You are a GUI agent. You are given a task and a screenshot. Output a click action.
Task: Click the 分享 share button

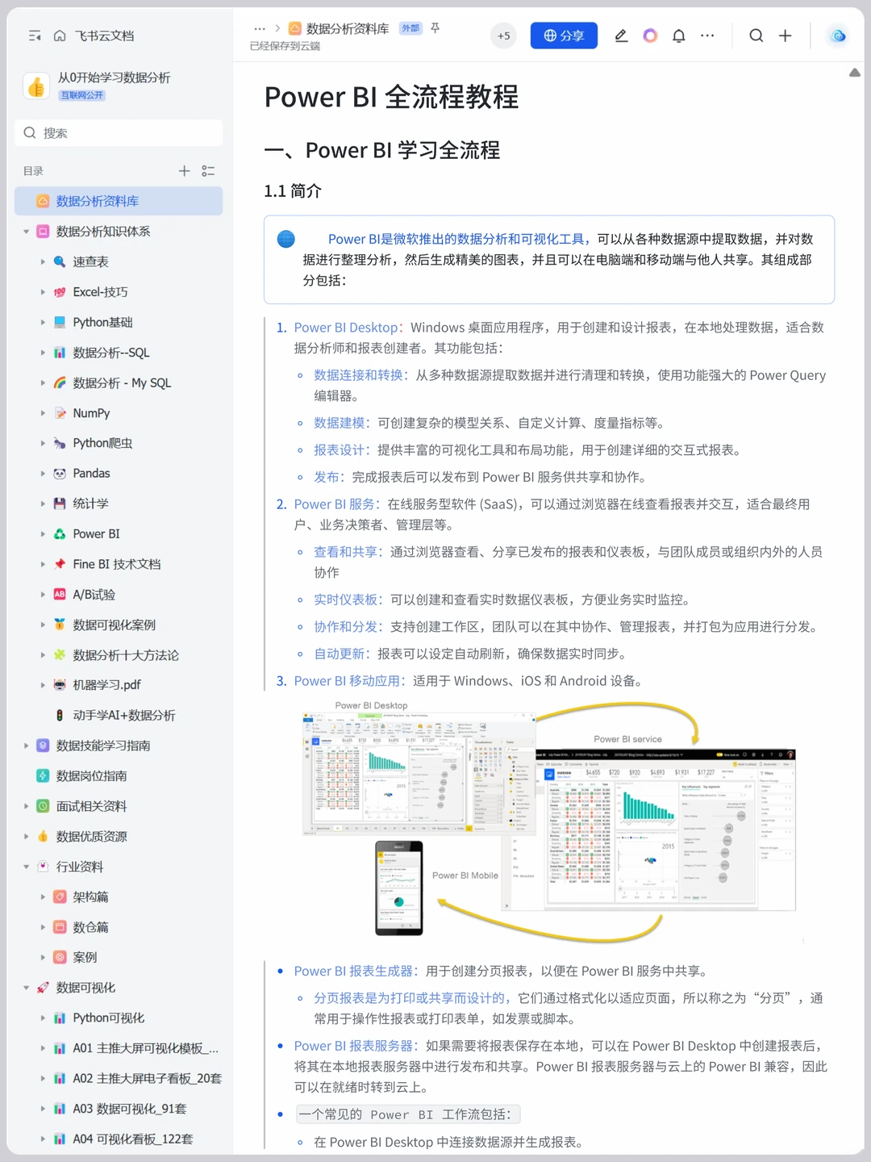(x=564, y=36)
